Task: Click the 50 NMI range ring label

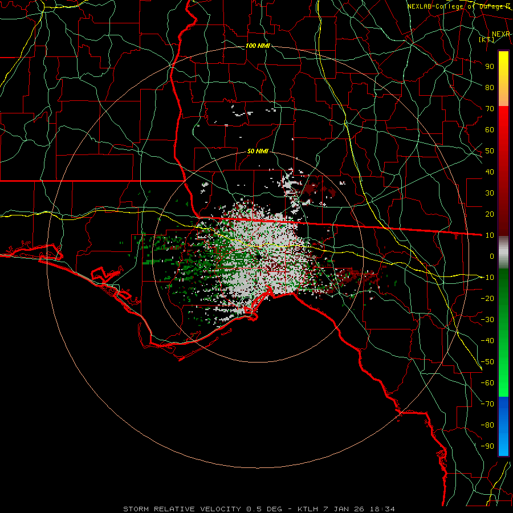Action: click(258, 151)
